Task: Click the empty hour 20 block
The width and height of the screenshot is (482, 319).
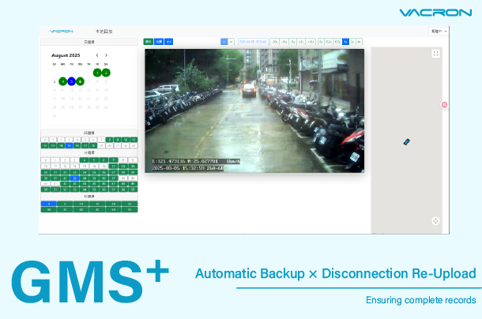Action: (109, 145)
